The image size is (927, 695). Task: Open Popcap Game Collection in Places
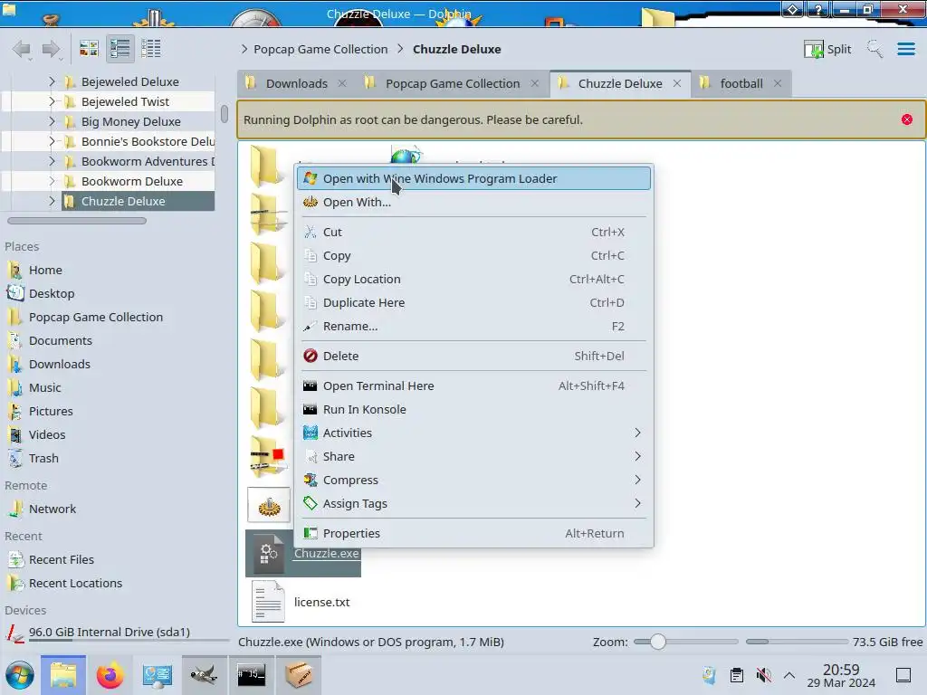click(x=95, y=318)
